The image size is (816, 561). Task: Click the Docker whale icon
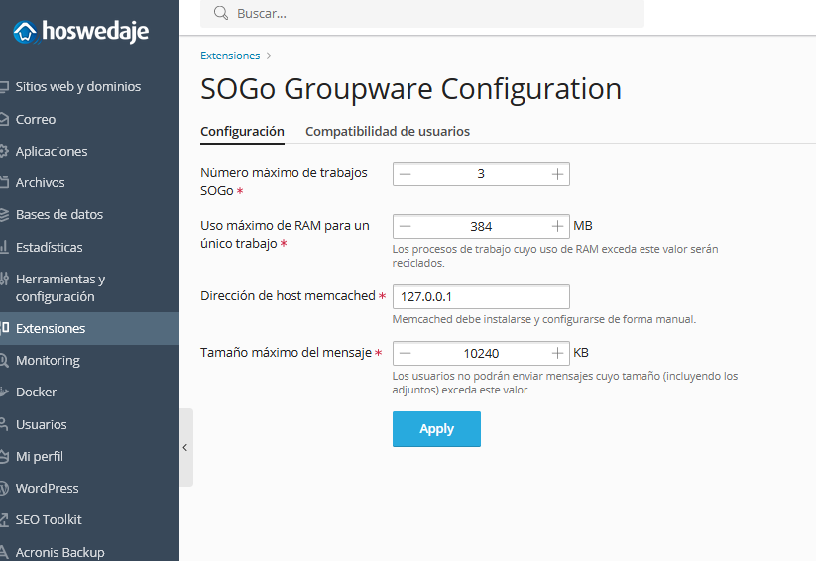(x=4, y=392)
